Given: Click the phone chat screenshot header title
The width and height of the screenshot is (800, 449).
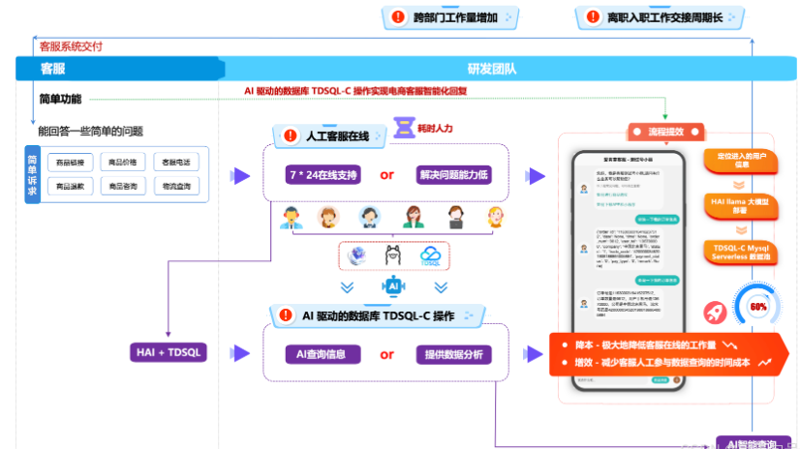Looking at the screenshot, I should pos(628,160).
